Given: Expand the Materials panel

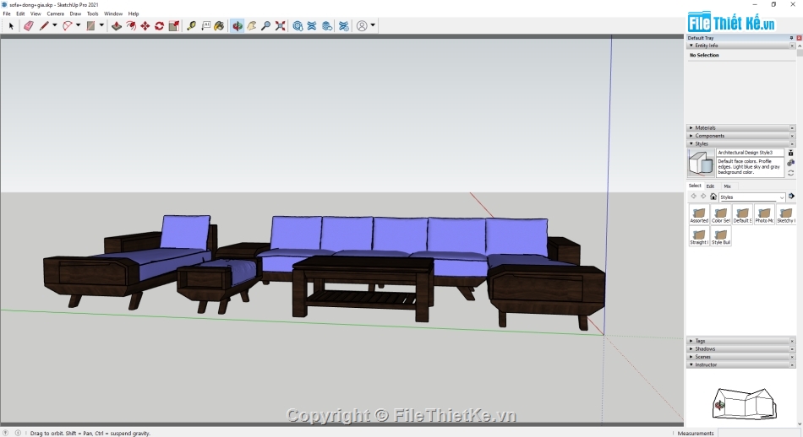Looking at the screenshot, I should click(x=740, y=127).
